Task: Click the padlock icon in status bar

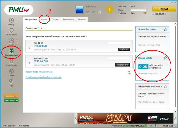Action: [156, 126]
